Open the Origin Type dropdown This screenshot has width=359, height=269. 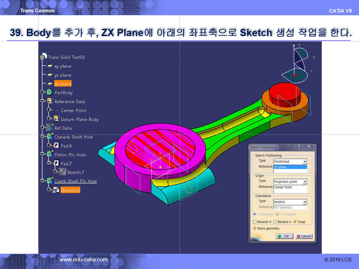304,182
